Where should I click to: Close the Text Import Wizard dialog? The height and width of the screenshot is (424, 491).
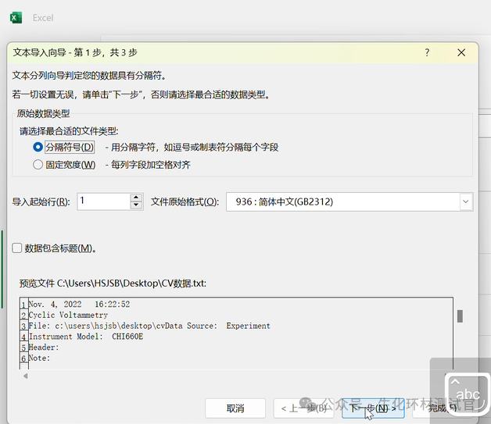tap(461, 52)
